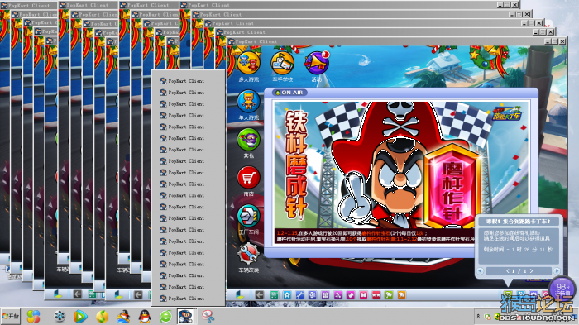Open the four-color clover taskbar icon
579x325 pixels.
(x=33, y=317)
